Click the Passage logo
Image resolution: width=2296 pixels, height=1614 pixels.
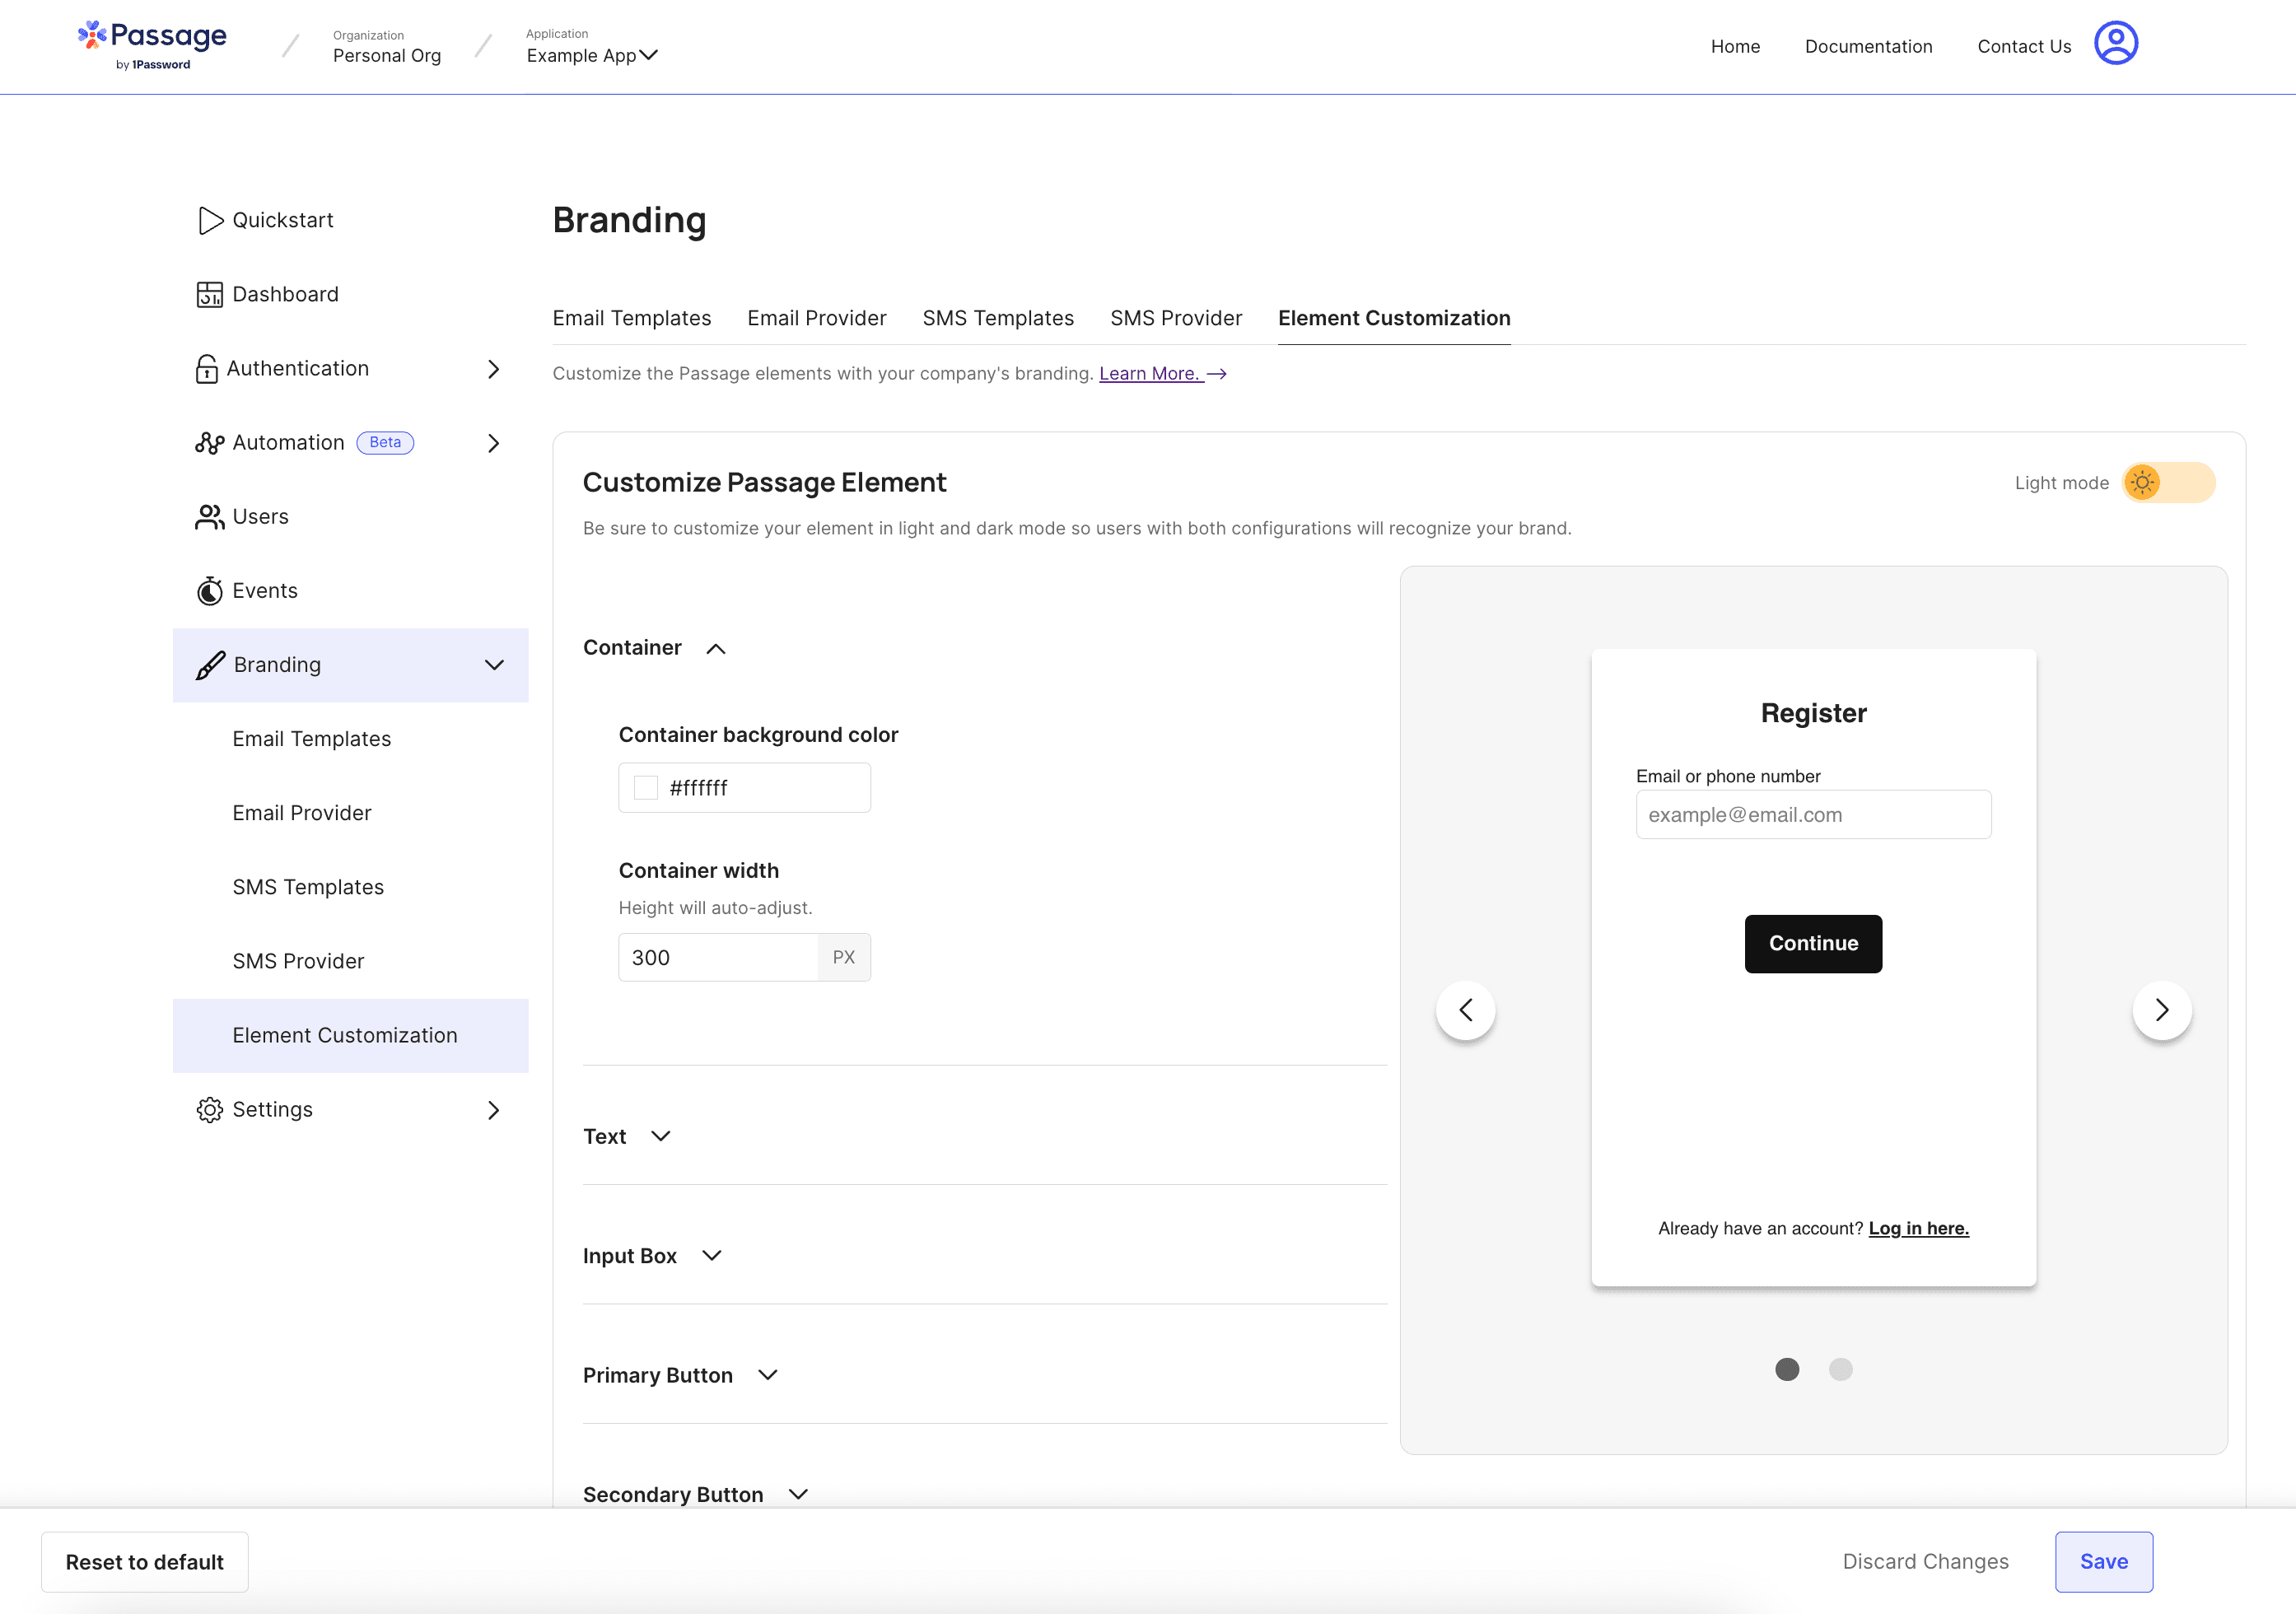(153, 44)
